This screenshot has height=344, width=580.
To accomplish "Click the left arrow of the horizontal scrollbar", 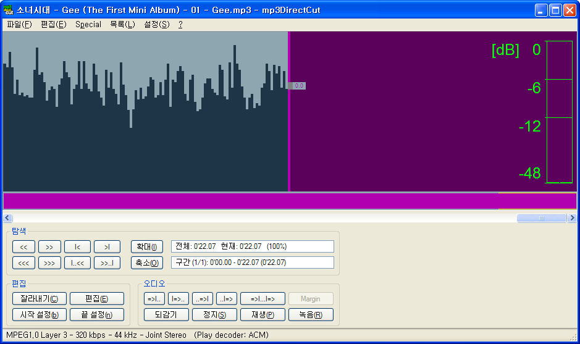I will click(x=7, y=218).
